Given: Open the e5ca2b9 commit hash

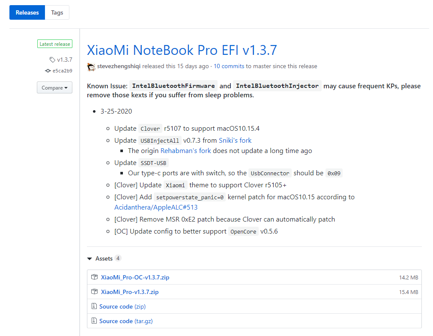Looking at the screenshot, I should tap(63, 71).
